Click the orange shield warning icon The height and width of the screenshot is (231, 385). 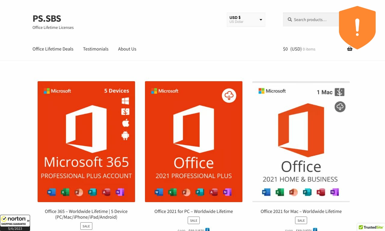pyautogui.click(x=357, y=27)
